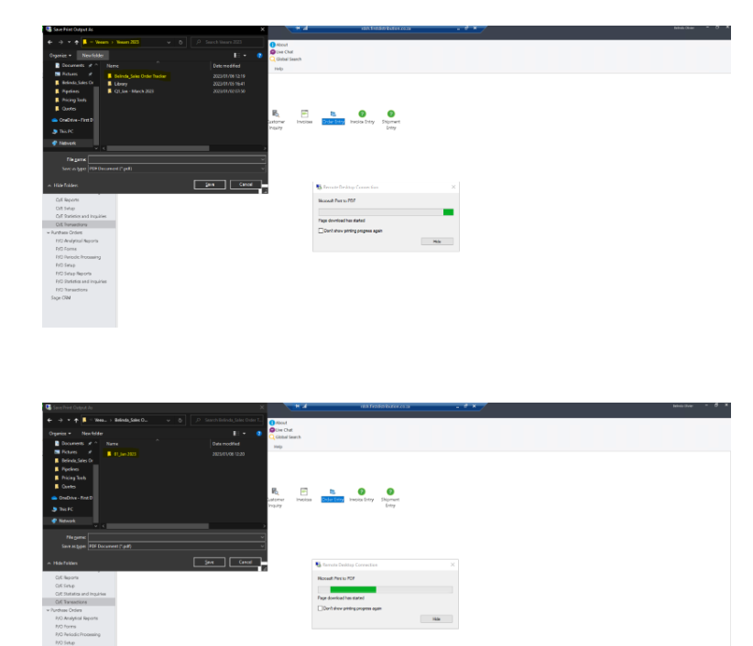Viewport: 753px width, 646px height.
Task: Click Live Chat in bottom screenshot ribbon
Action: pos(281,430)
